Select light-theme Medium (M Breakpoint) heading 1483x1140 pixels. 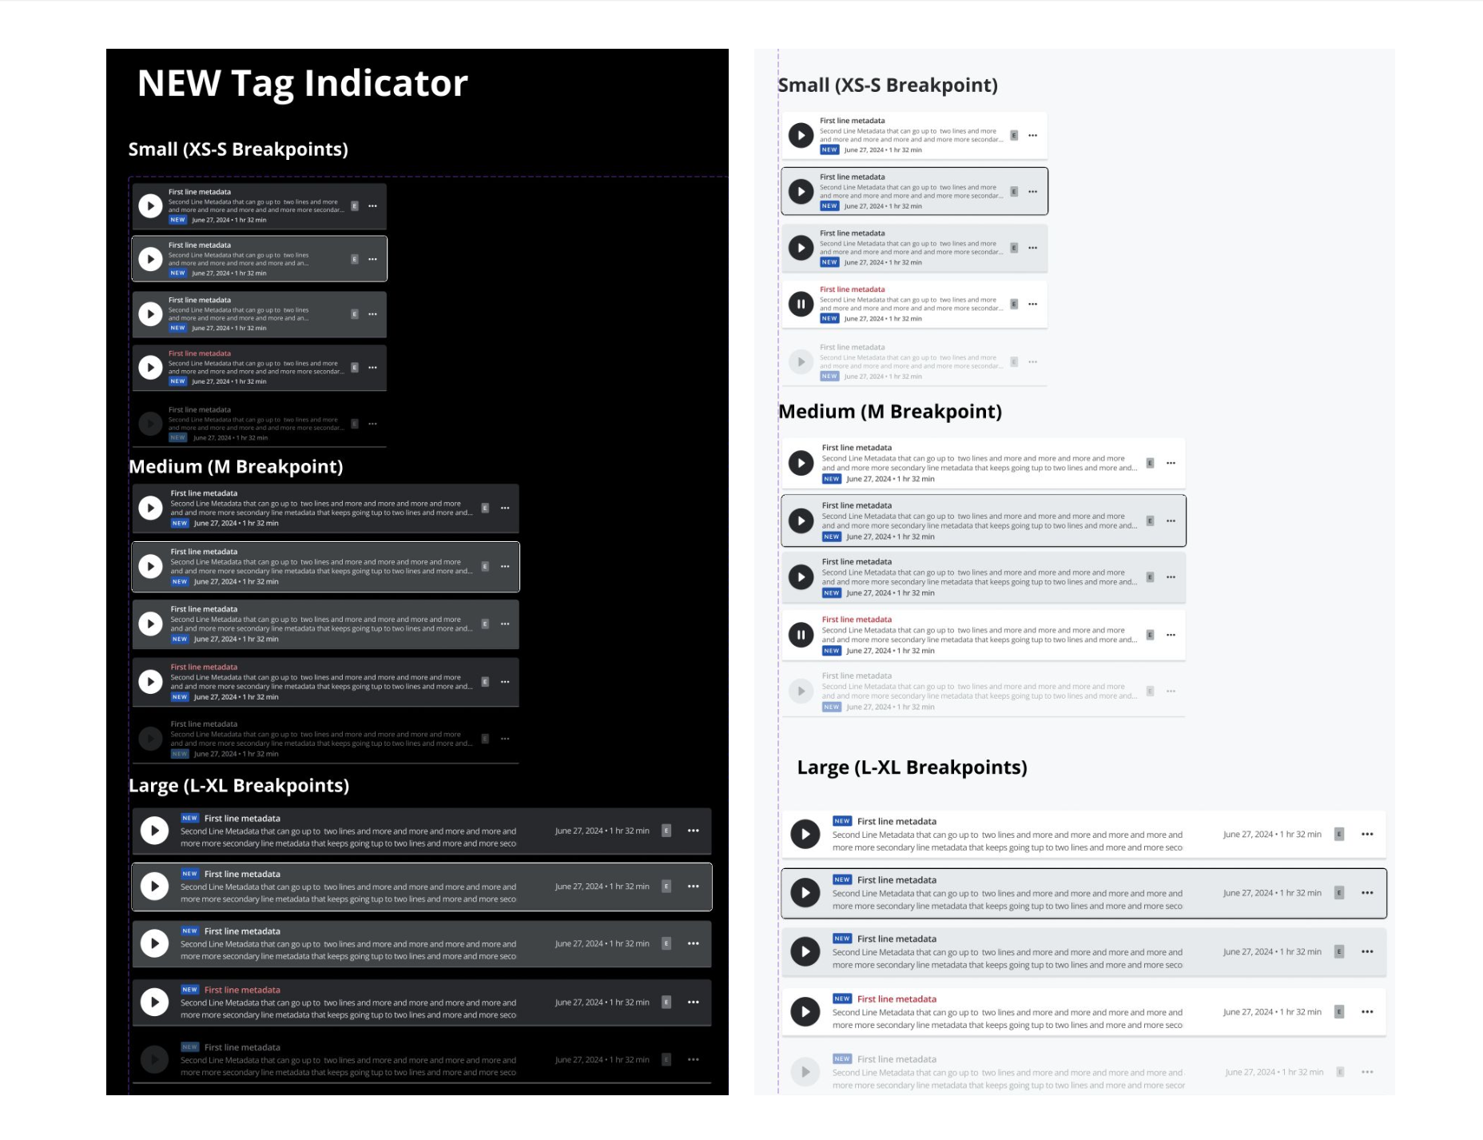(x=890, y=412)
